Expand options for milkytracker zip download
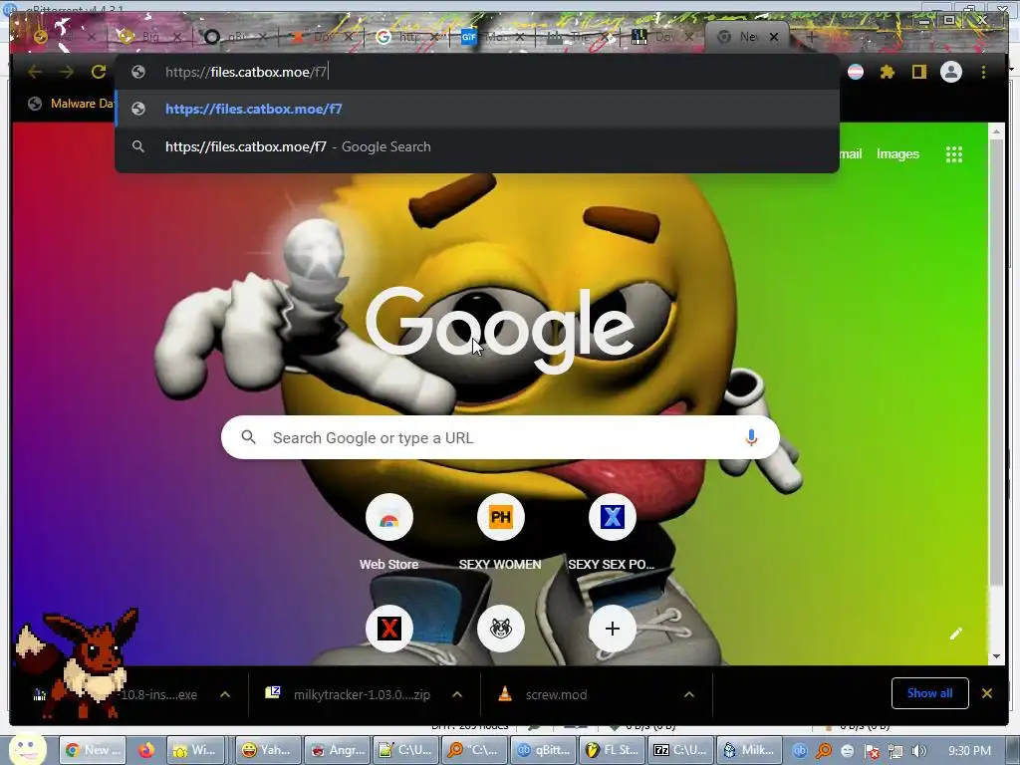The width and height of the screenshot is (1020, 765). click(x=457, y=694)
